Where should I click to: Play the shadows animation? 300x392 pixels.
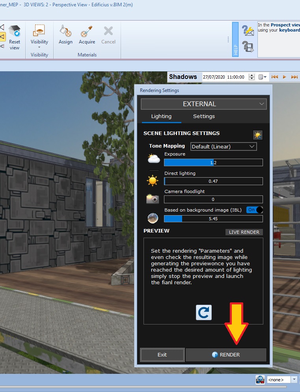pyautogui.click(x=284, y=77)
